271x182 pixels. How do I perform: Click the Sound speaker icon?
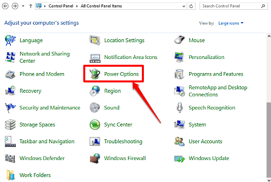point(95,108)
